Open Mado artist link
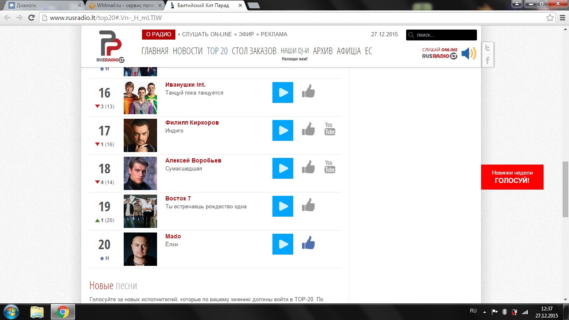Image resolution: width=569 pixels, height=320 pixels. [173, 236]
